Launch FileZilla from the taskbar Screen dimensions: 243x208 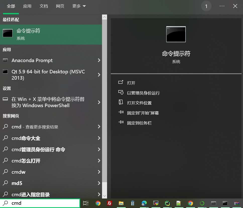coord(110,203)
